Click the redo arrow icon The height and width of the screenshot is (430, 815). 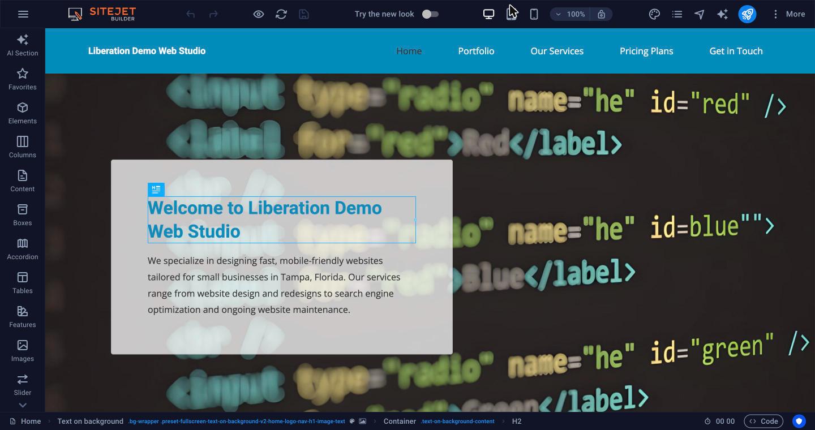pyautogui.click(x=213, y=14)
